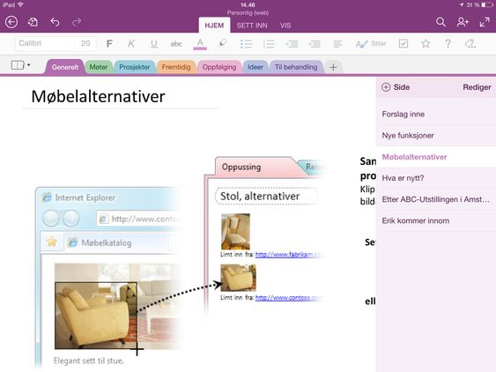Toggle underline formatting (U)
Image resolution: width=496 pixels, height=372 pixels.
click(154, 44)
